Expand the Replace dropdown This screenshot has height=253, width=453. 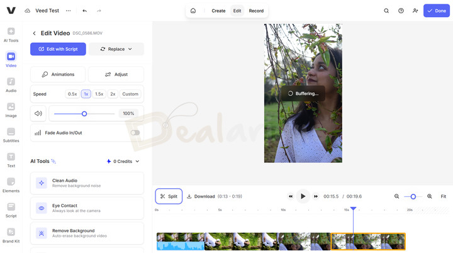pos(116,49)
